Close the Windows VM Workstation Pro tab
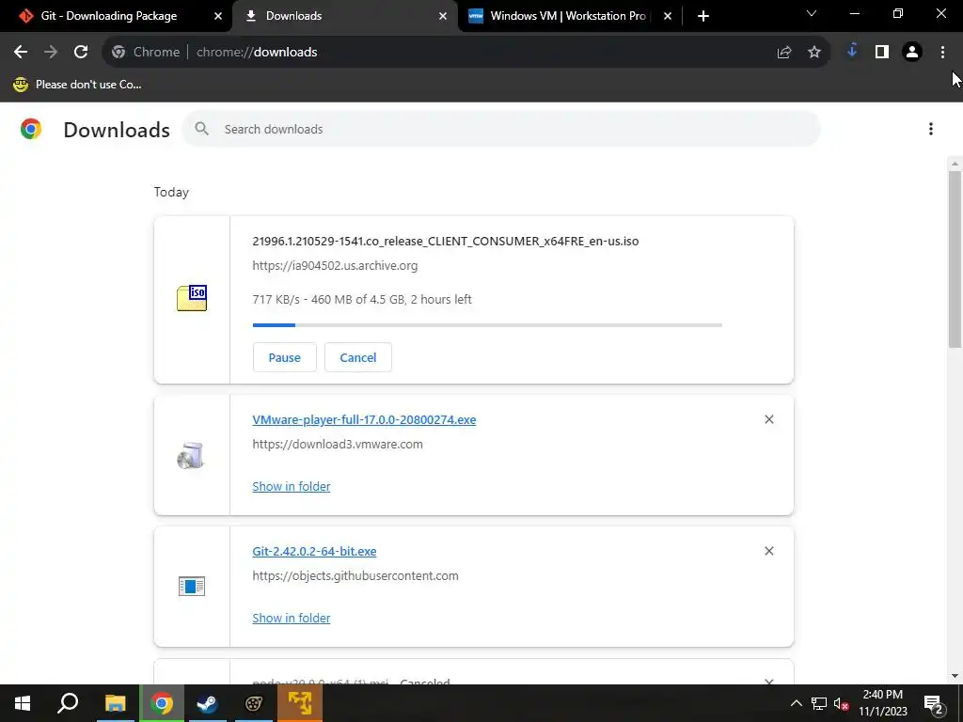 668,16
